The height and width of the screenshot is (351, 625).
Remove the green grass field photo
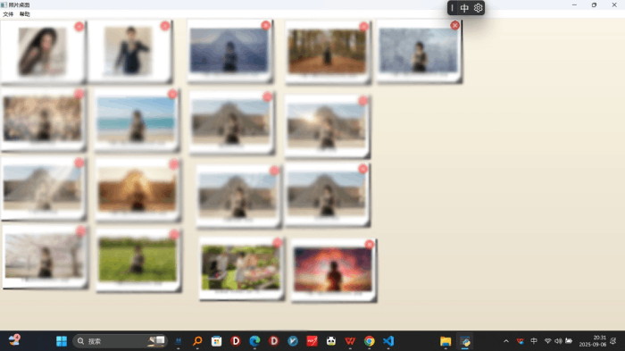point(174,234)
